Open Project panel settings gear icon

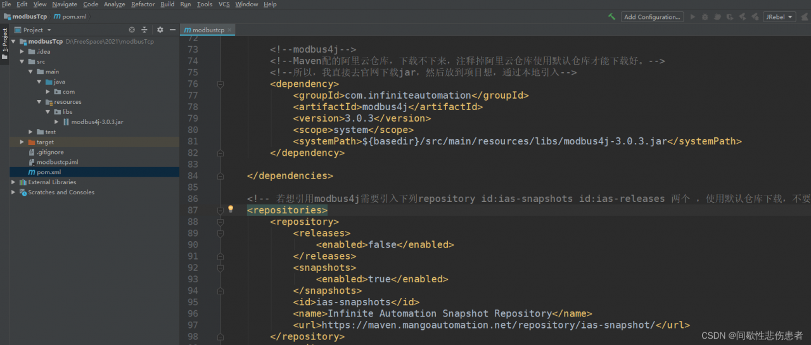click(160, 30)
